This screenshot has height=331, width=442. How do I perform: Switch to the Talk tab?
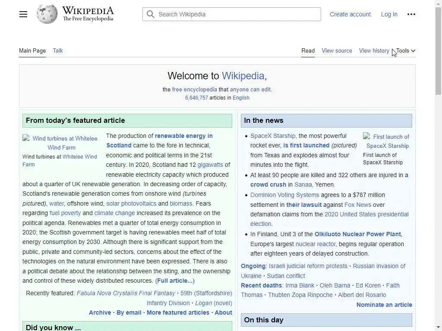coord(58,51)
